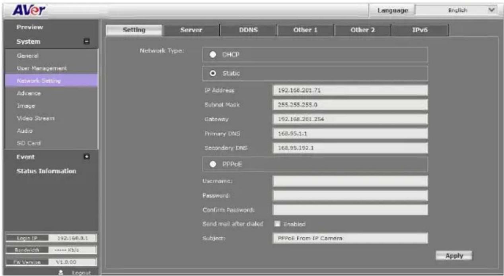
Task: Open the DDNS tab
Action: point(249,30)
